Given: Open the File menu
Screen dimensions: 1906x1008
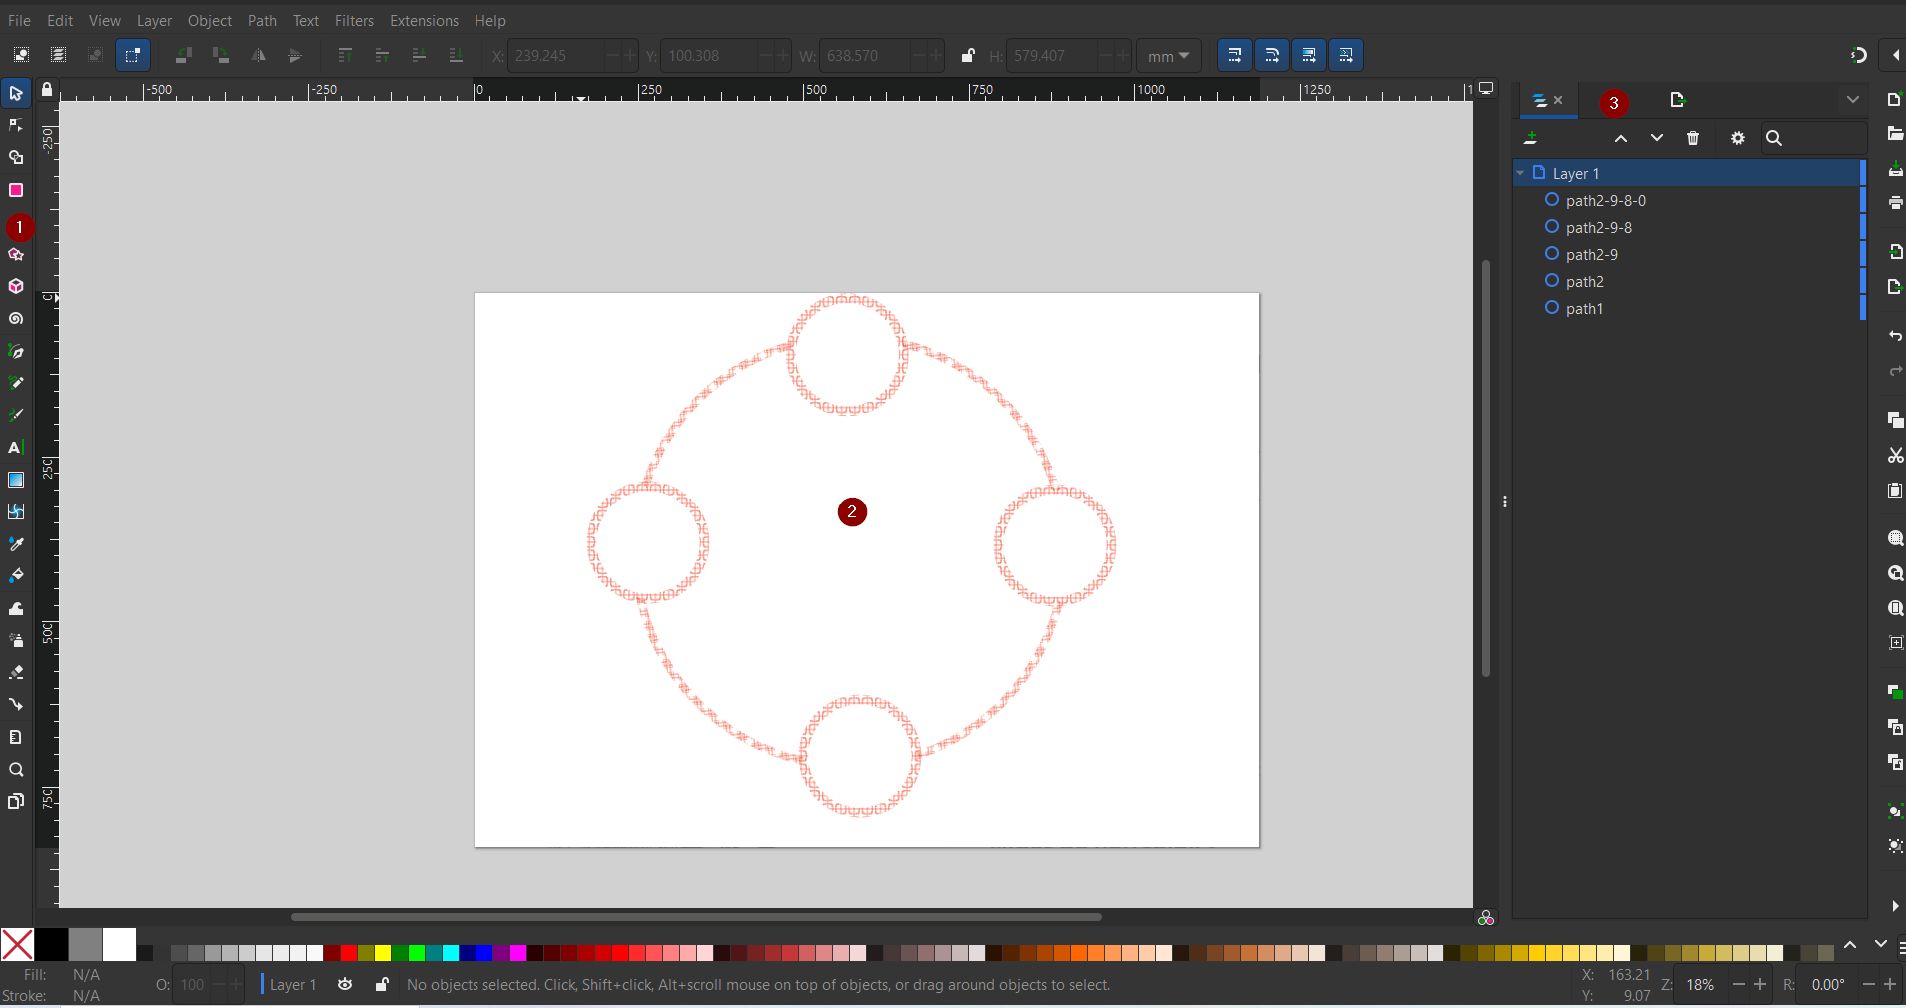Looking at the screenshot, I should [19, 20].
